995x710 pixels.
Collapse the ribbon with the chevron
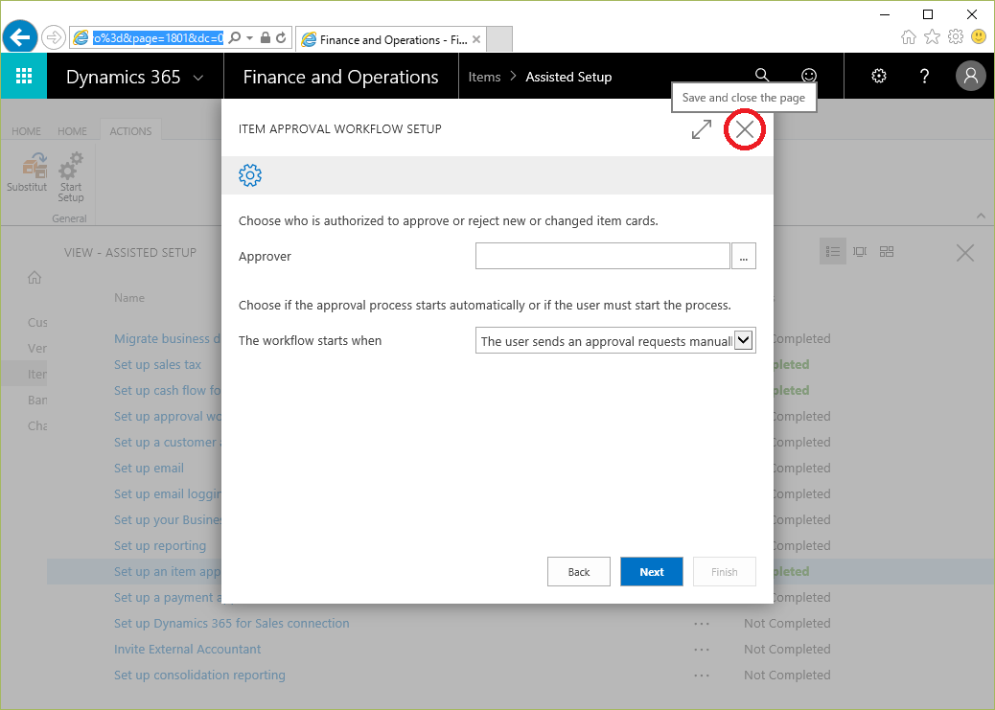click(x=981, y=216)
